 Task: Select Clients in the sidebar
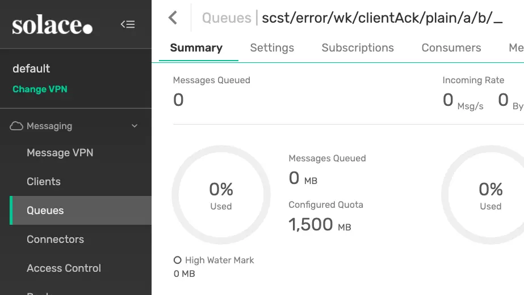44,182
